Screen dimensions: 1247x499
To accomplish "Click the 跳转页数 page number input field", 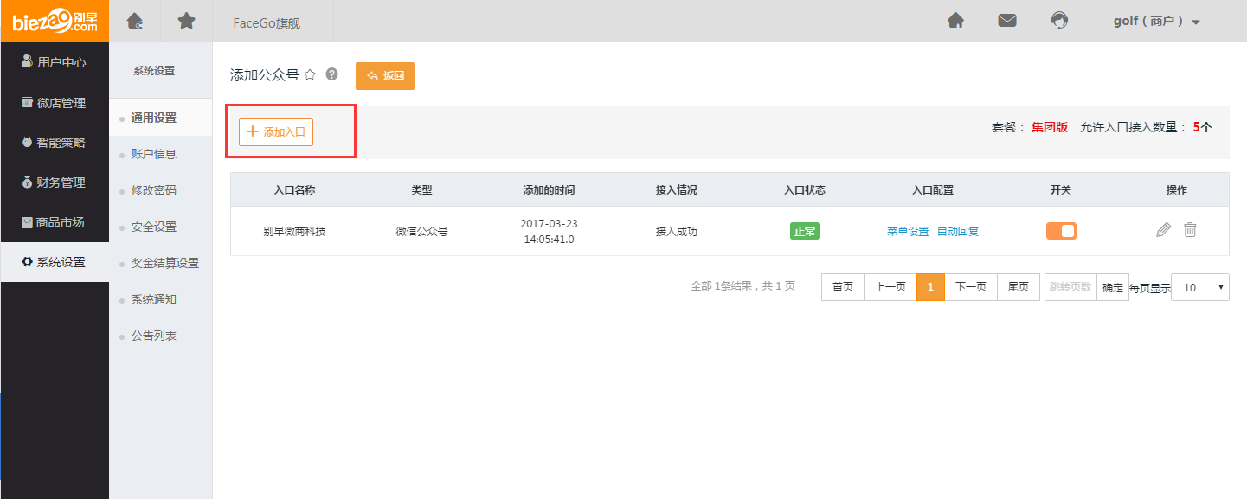I will [x=1070, y=287].
